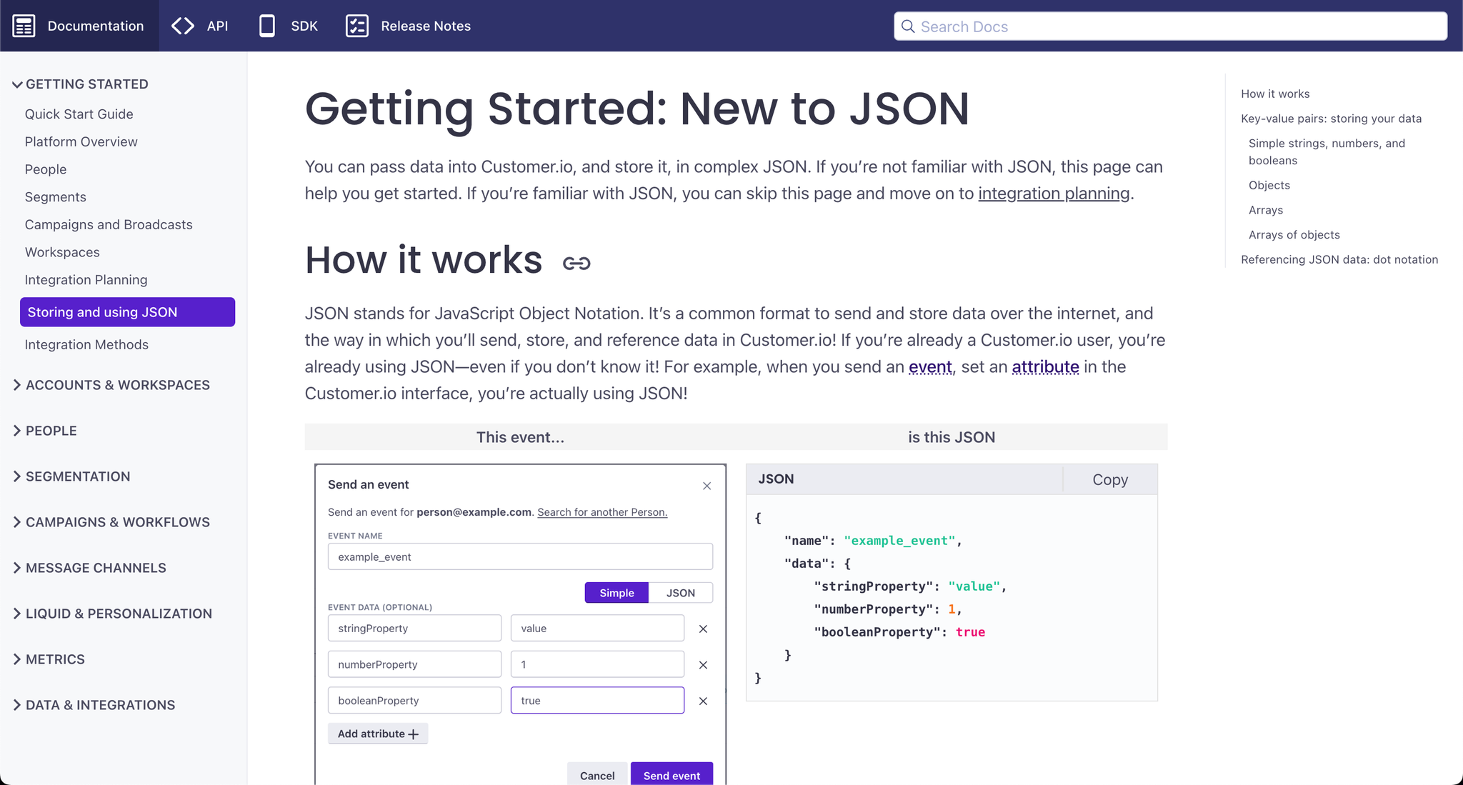Open Integration Methods page
The width and height of the screenshot is (1463, 785).
[x=86, y=344]
